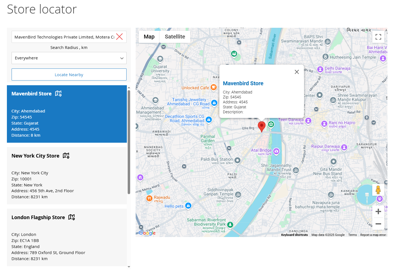The width and height of the screenshot is (399, 270).
Task: Clear the search address with red X
Action: click(x=119, y=37)
